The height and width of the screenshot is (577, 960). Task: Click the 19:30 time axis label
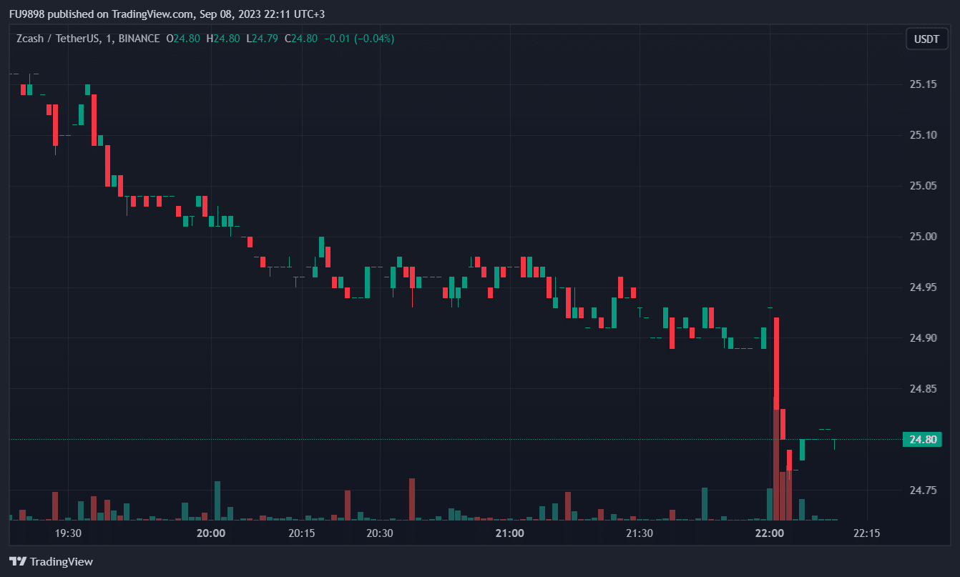point(68,533)
